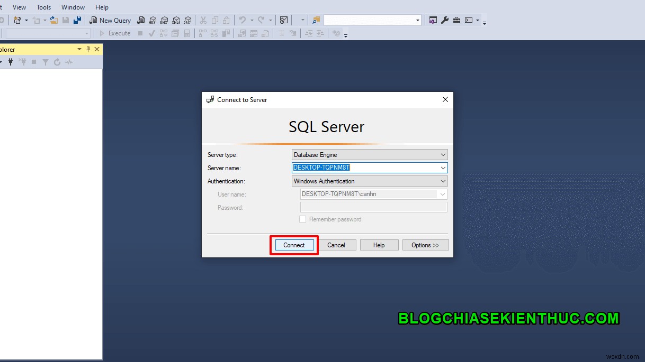This screenshot has height=362, width=645.
Task: Select the New DAX Query icon
Action: 188,20
